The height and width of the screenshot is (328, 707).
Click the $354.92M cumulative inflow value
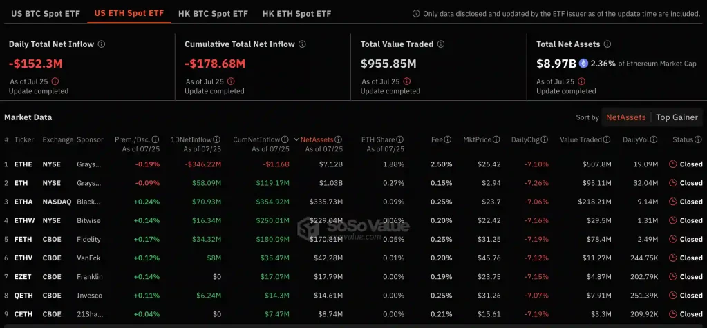click(x=273, y=202)
